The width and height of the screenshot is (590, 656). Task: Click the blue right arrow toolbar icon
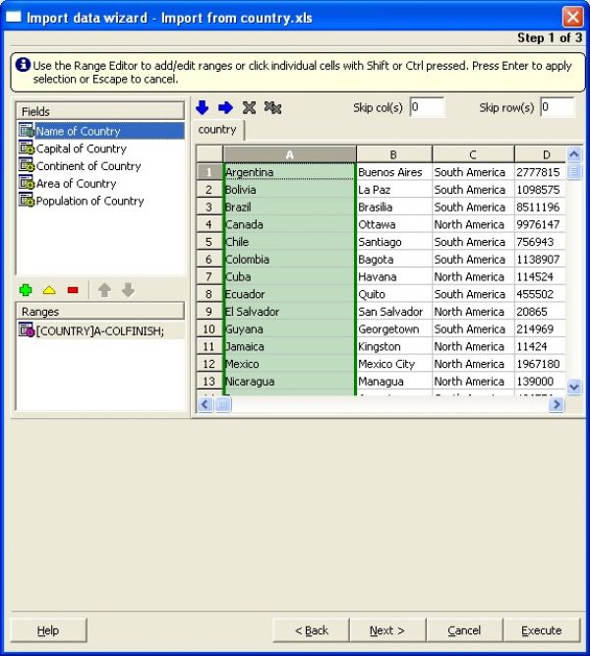225,108
